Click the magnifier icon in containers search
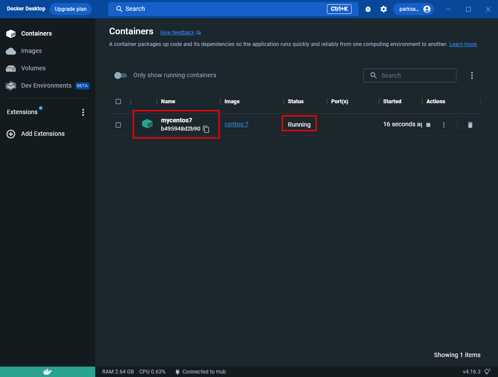498x377 pixels. coord(373,75)
